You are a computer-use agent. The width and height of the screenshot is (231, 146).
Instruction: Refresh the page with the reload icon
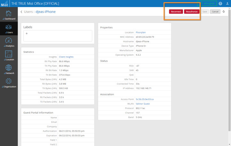point(224,12)
